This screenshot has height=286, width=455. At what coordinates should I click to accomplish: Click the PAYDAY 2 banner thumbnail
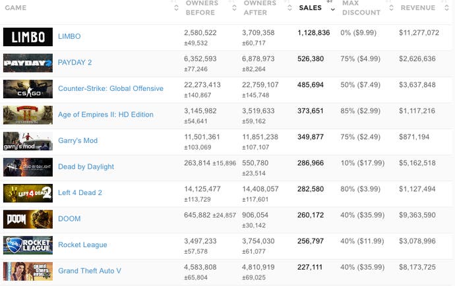coord(28,63)
